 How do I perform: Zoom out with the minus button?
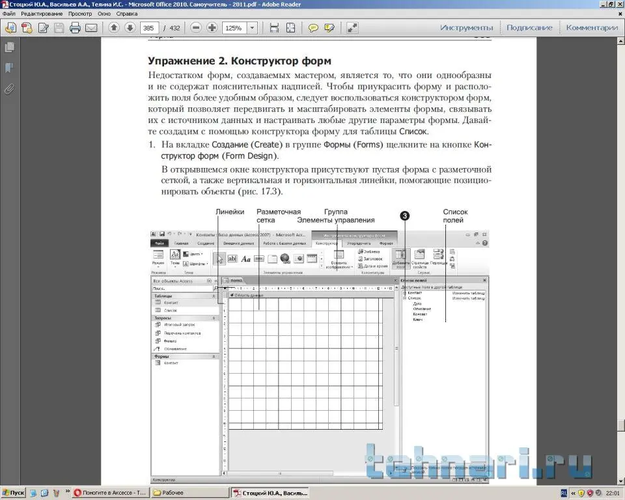point(196,27)
